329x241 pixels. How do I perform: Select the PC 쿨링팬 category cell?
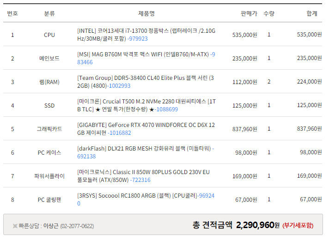(x=49, y=199)
